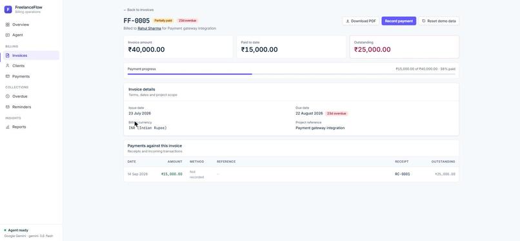Click the download icon on Download PDF

[x=348, y=21]
